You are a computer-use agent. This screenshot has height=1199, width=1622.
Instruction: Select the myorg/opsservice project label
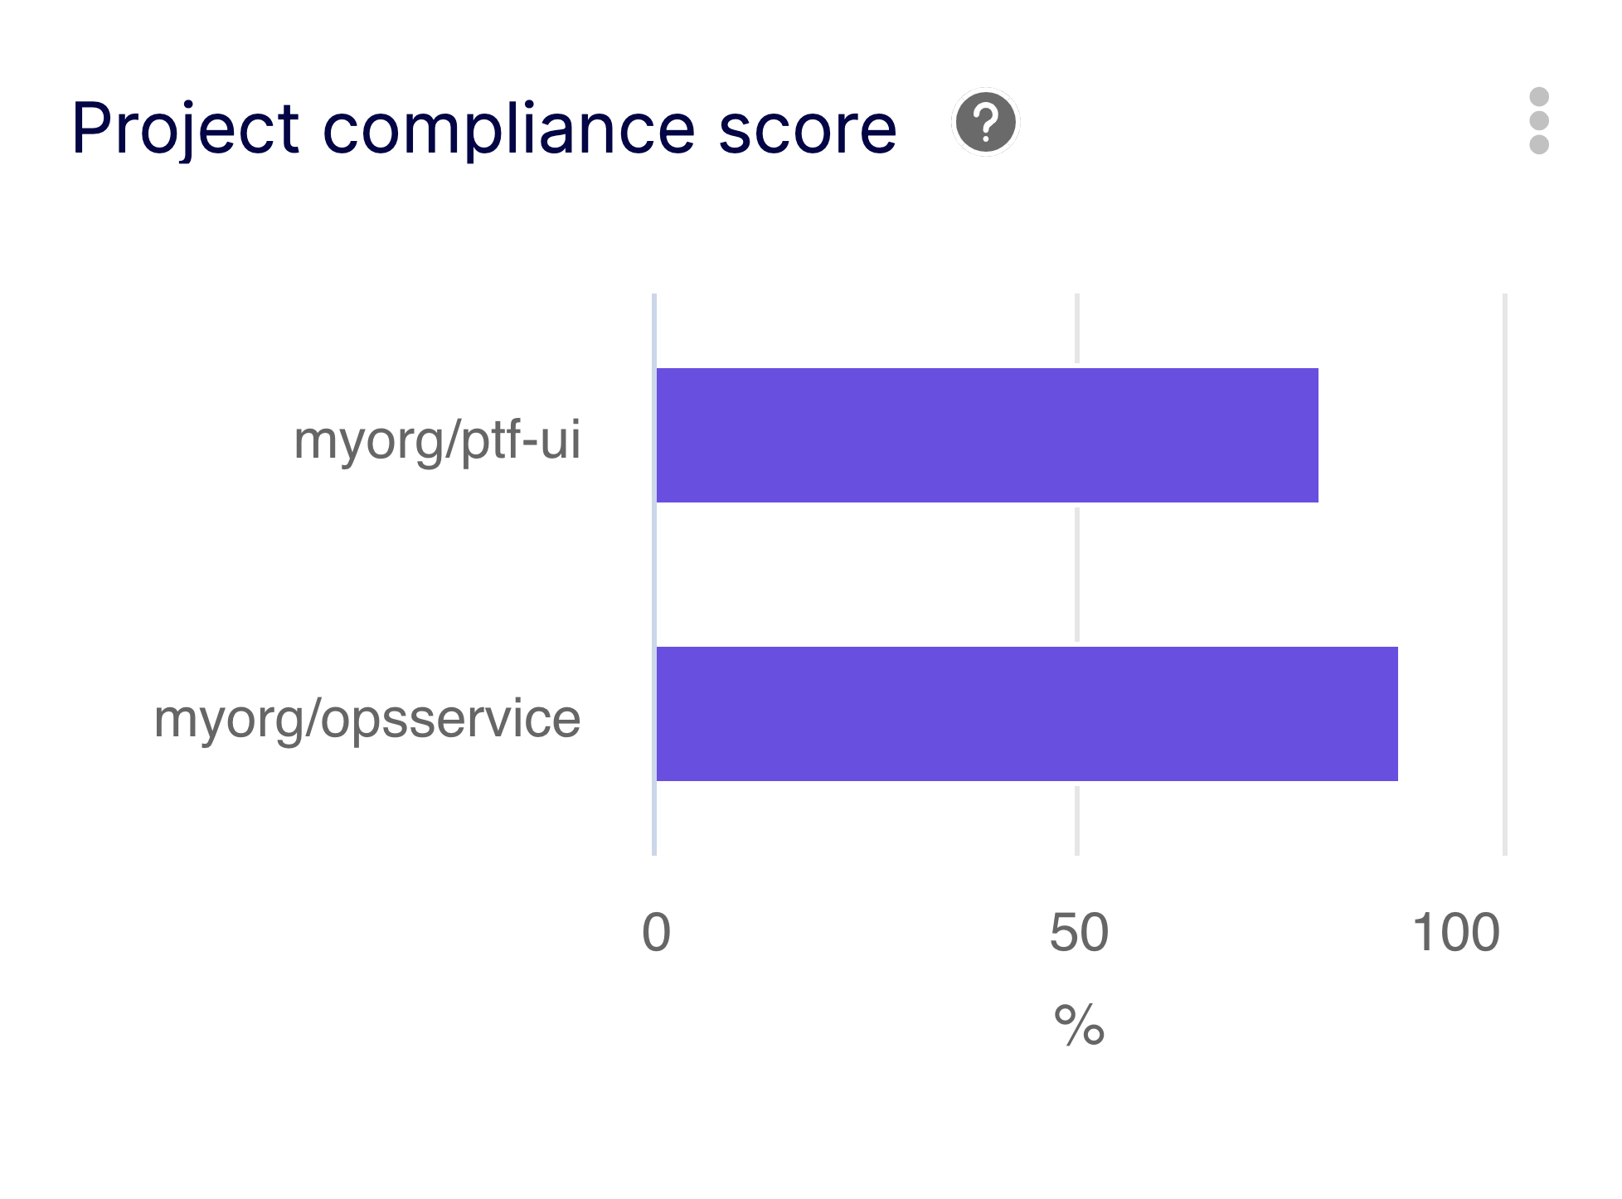tap(367, 718)
